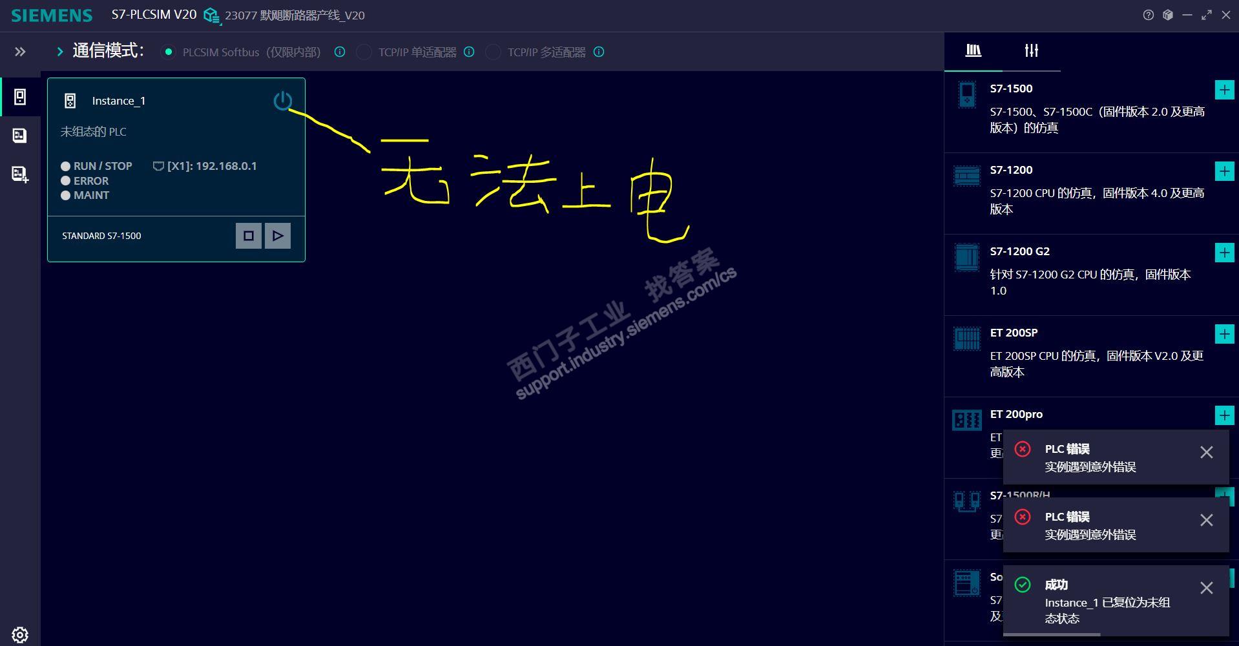Screen dimensions: 1239x646
Task: Show info for TCP/IP 多适配器
Action: click(x=599, y=52)
